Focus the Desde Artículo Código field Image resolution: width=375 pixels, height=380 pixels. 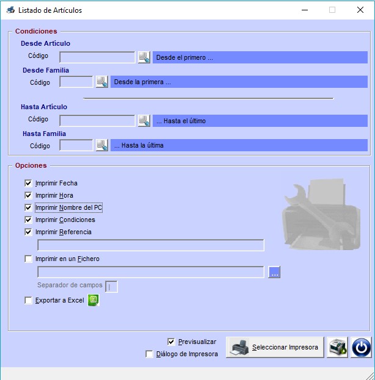pyautogui.click(x=97, y=57)
